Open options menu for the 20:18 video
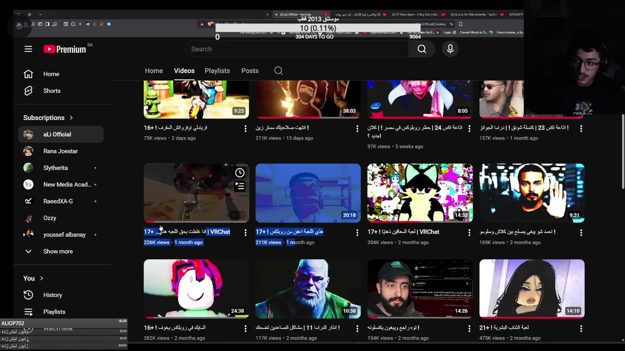 click(357, 233)
